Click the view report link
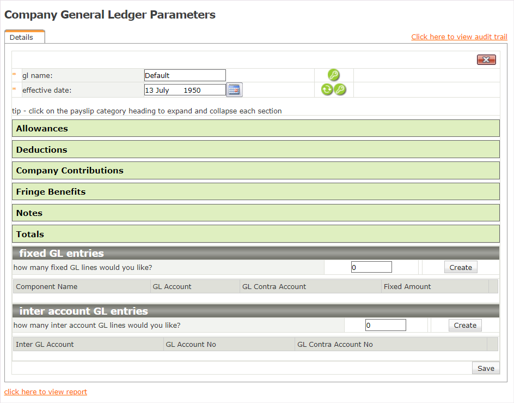This screenshot has height=403, width=514. (x=46, y=392)
